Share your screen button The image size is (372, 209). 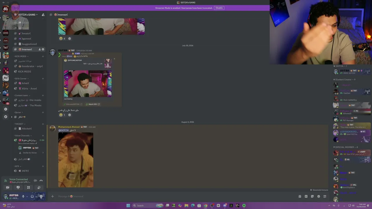click(18, 188)
